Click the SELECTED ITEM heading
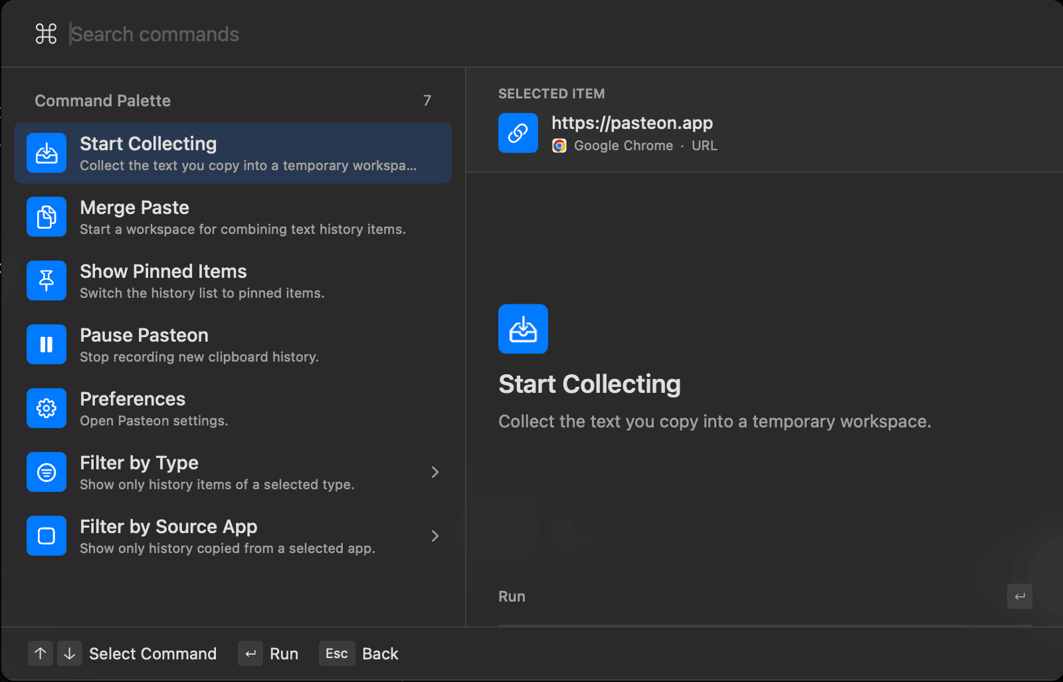Viewport: 1063px width, 682px height. [551, 94]
